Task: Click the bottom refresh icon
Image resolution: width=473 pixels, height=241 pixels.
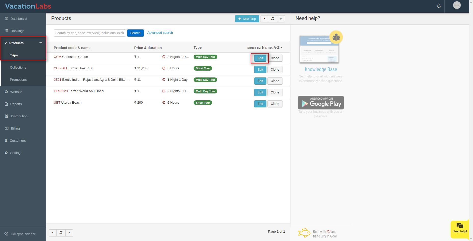Action: coord(61,233)
